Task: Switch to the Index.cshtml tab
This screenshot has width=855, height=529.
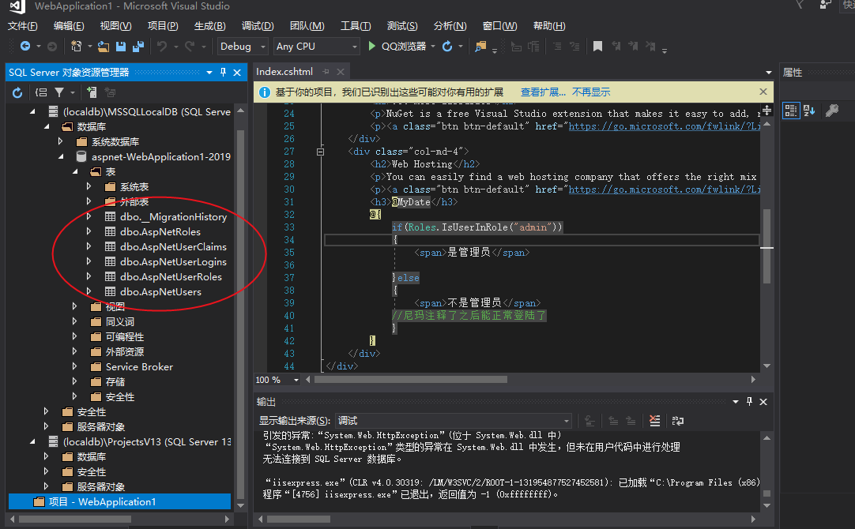Action: [x=284, y=72]
